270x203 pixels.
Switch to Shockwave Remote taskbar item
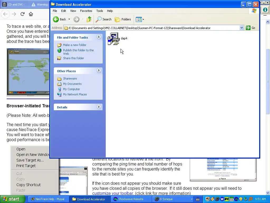coord(131,199)
